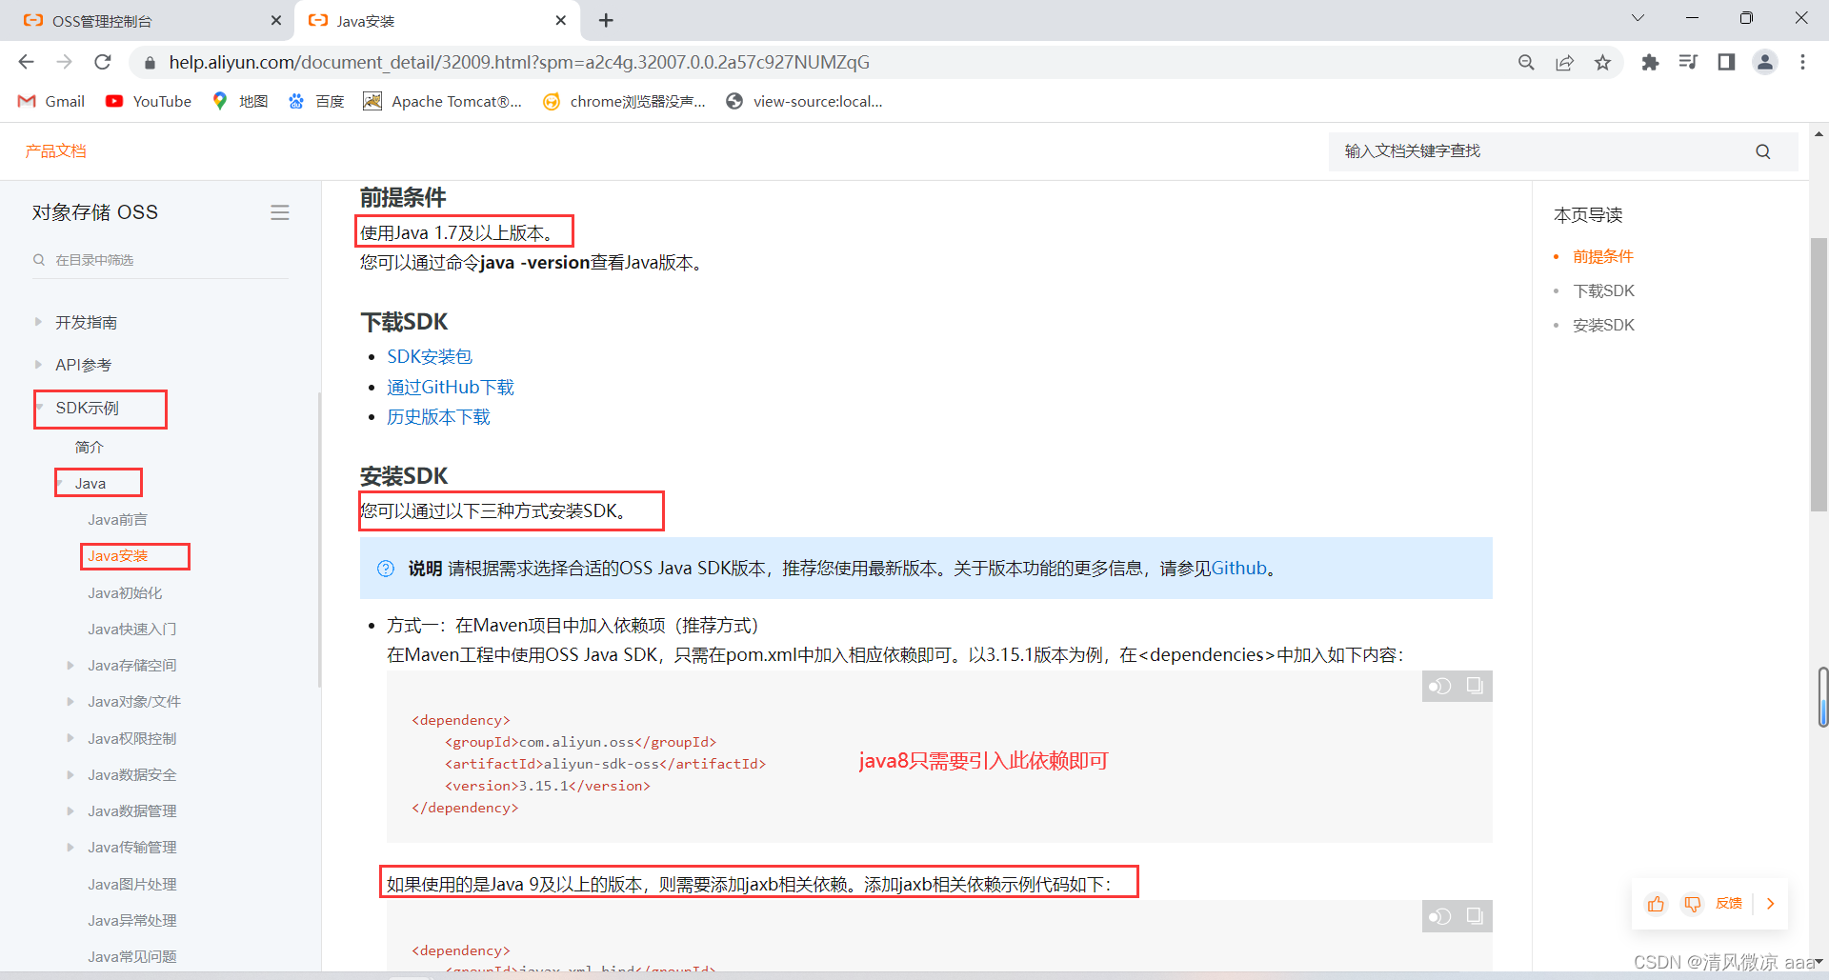This screenshot has width=1829, height=980.
Task: Open the Apache Tomcat bookmark
Action: 443,101
